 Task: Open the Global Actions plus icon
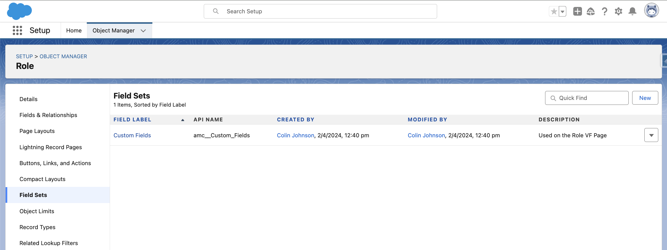click(x=577, y=11)
